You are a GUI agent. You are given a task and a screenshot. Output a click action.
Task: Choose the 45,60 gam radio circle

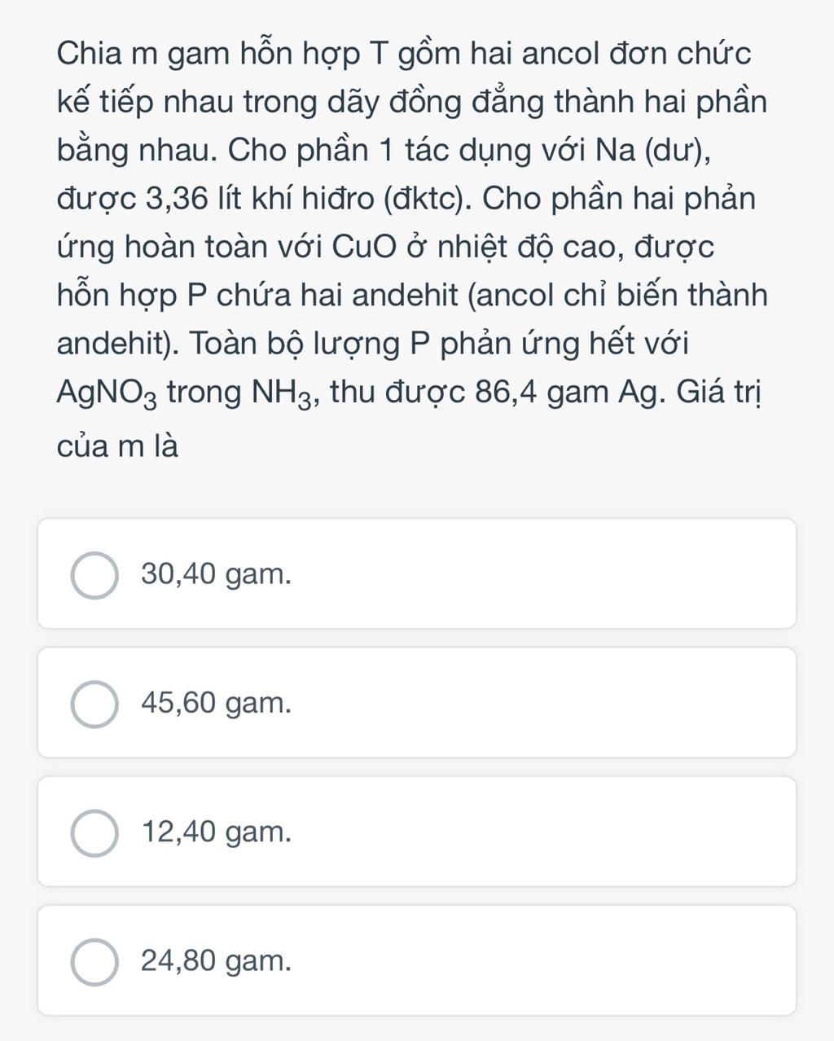point(94,704)
